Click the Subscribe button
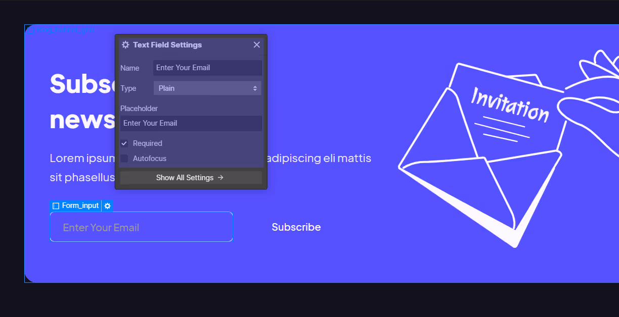Viewport: 619px width, 317px height. (x=296, y=227)
